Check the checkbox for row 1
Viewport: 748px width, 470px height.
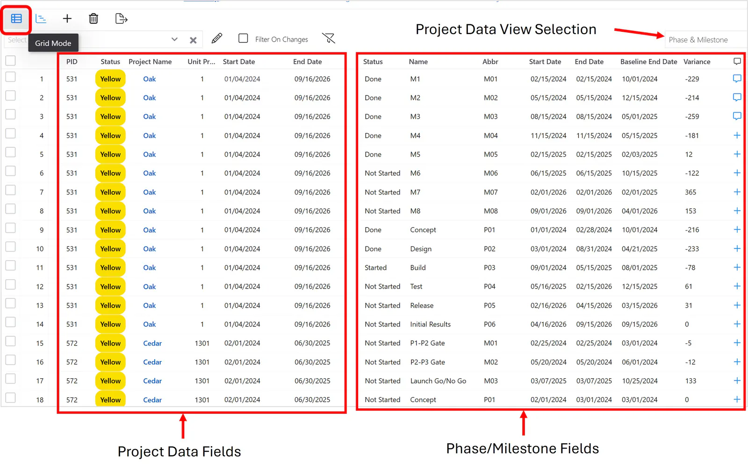click(x=10, y=77)
